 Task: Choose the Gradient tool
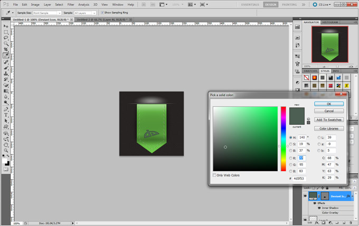point(6,91)
